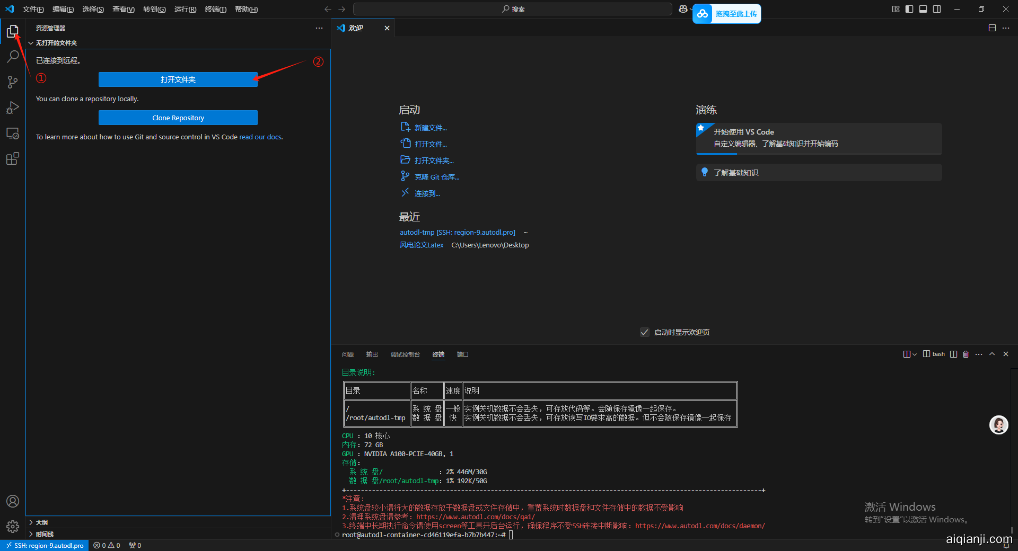
Task: Open the Manage gear settings icon
Action: coord(13,527)
